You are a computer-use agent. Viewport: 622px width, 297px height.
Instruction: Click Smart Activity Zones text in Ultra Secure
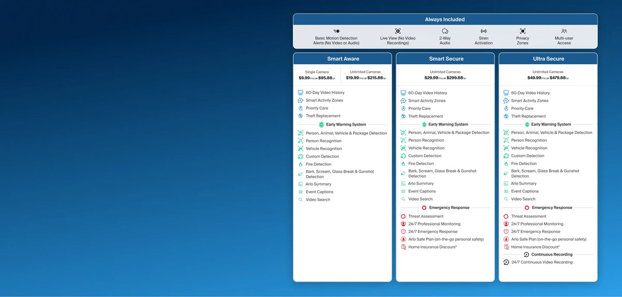(530, 101)
